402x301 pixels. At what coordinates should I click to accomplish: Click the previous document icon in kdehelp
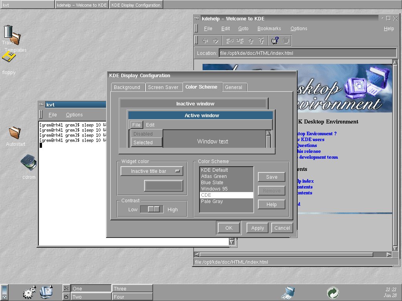pos(229,41)
